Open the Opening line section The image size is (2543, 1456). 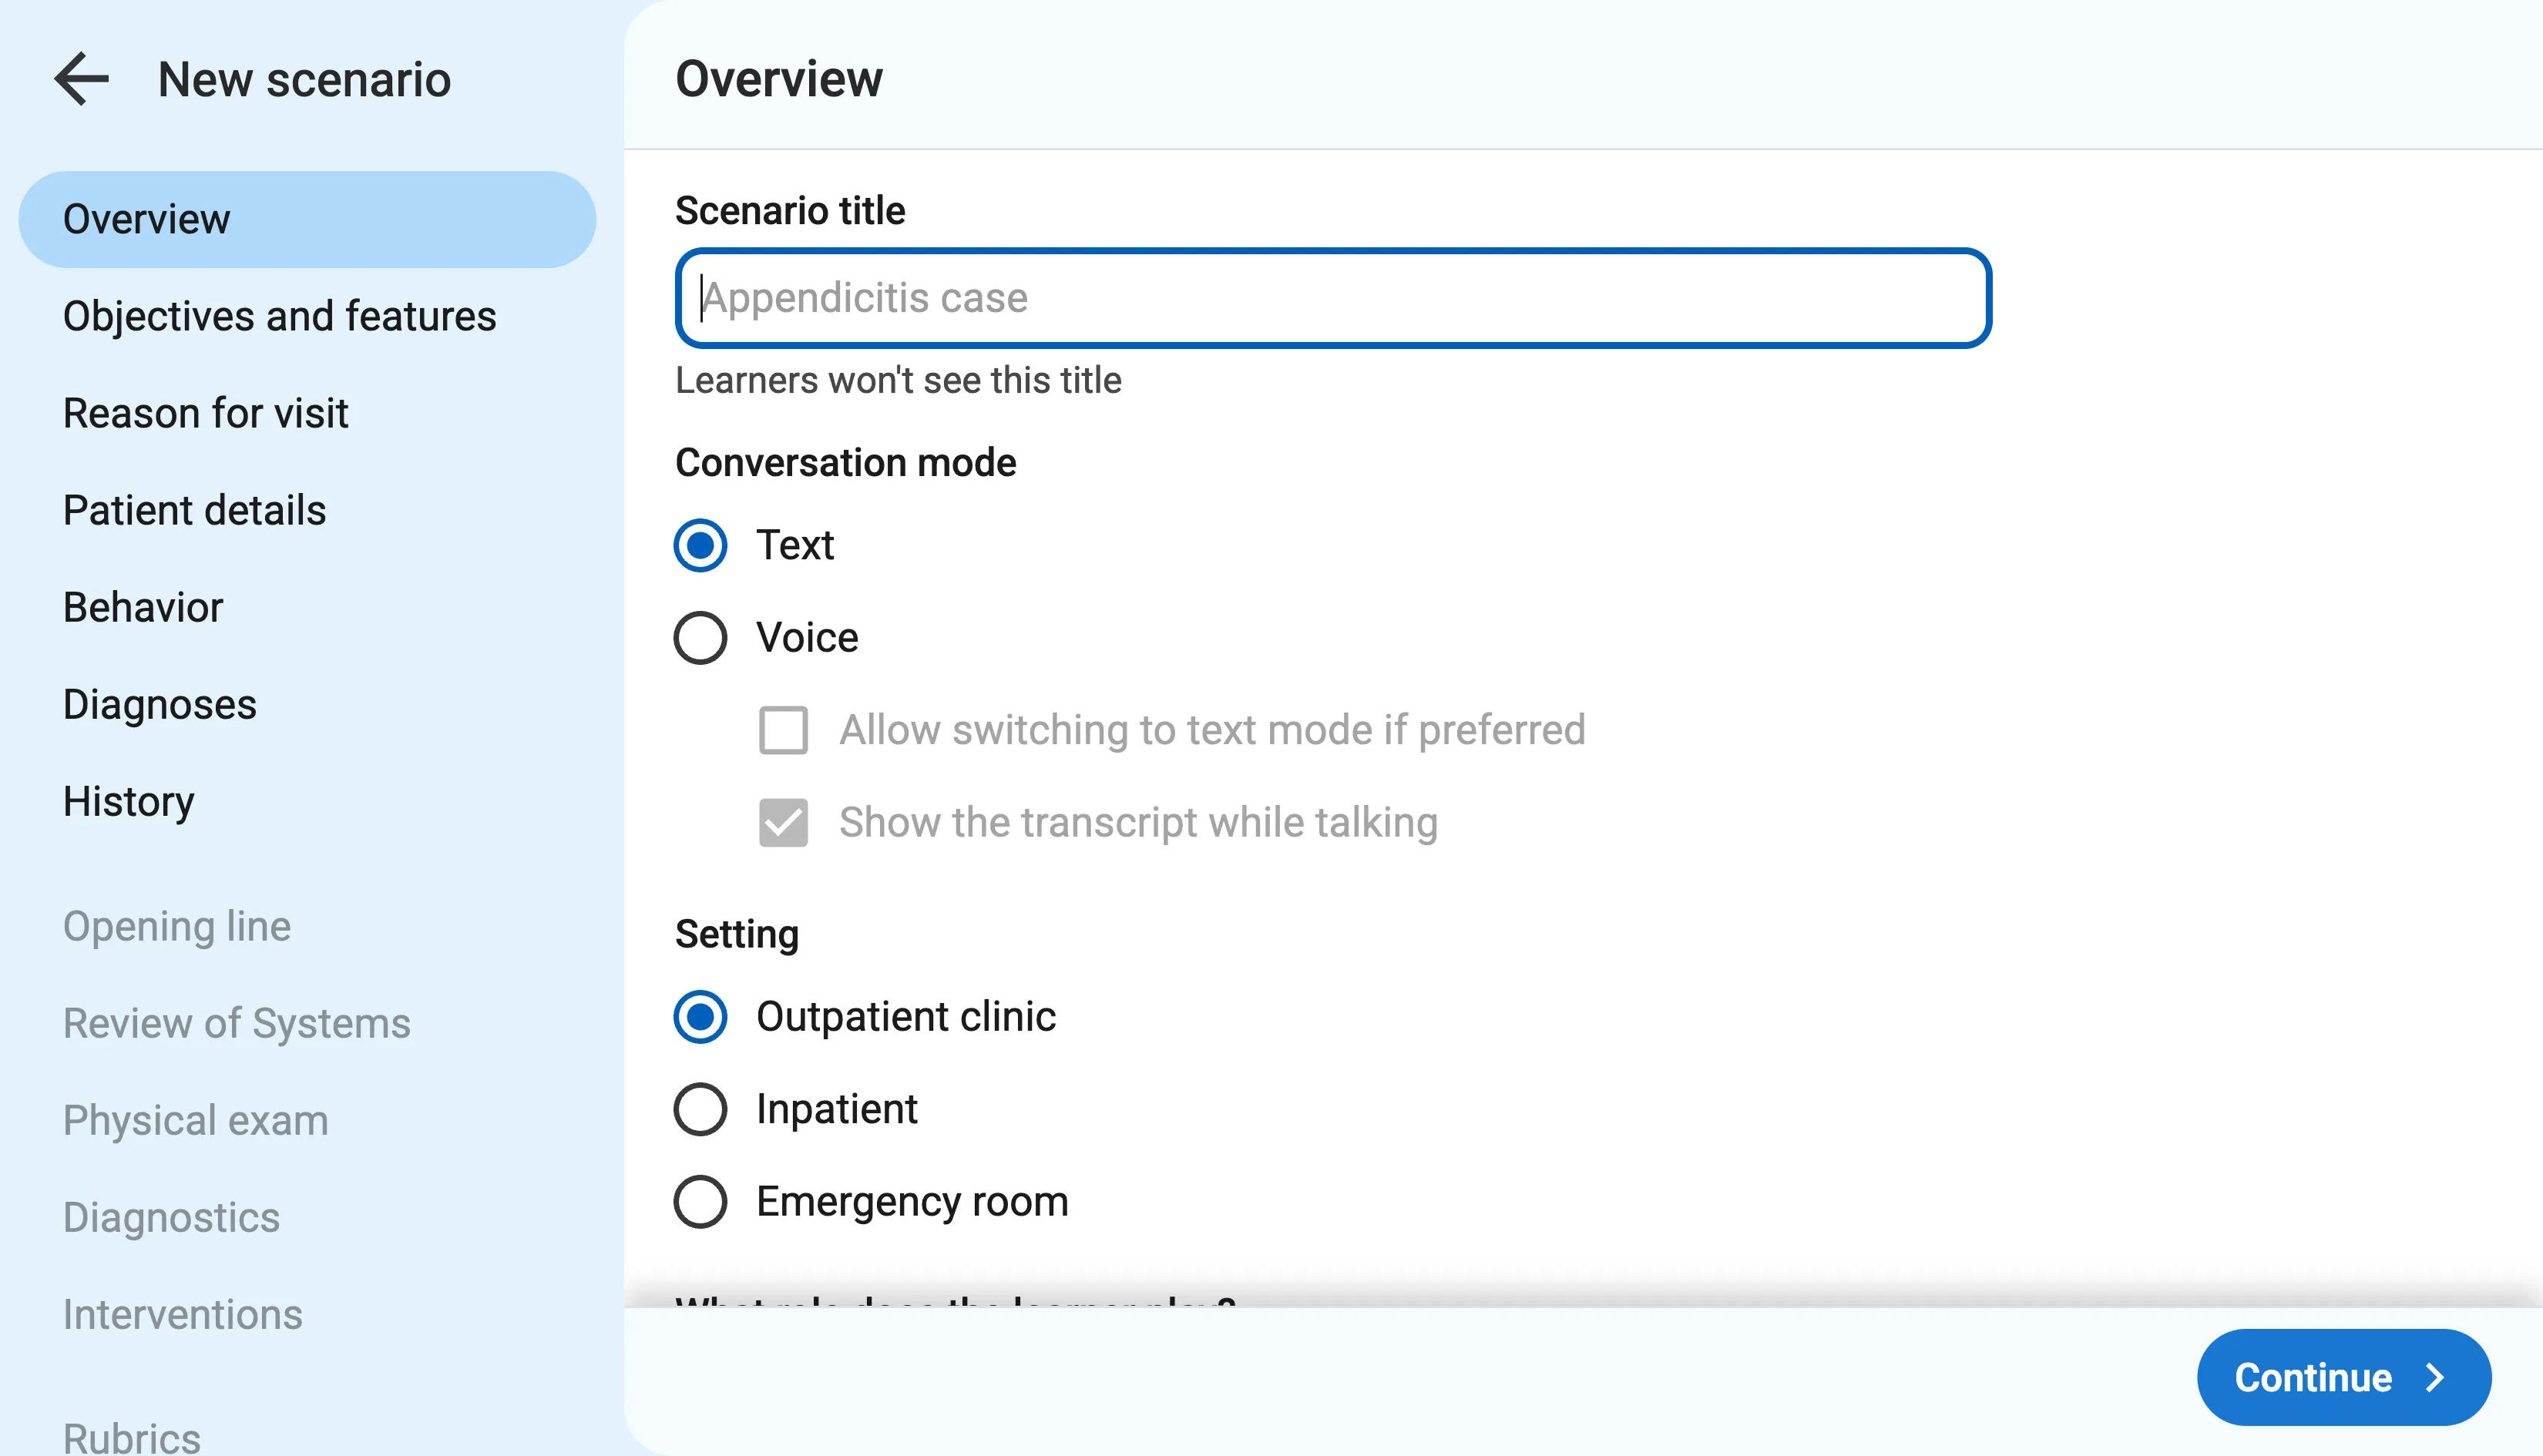tap(176, 926)
